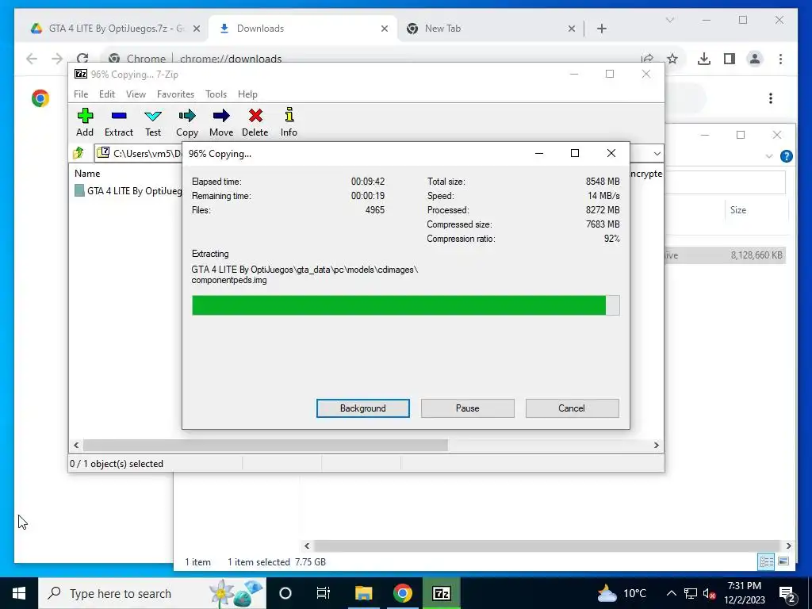Click the Delete toolbar icon in 7-Zip

(x=255, y=122)
